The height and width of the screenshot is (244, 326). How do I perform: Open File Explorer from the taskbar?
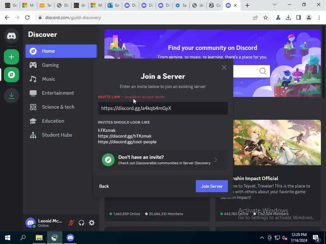[x=39, y=238]
